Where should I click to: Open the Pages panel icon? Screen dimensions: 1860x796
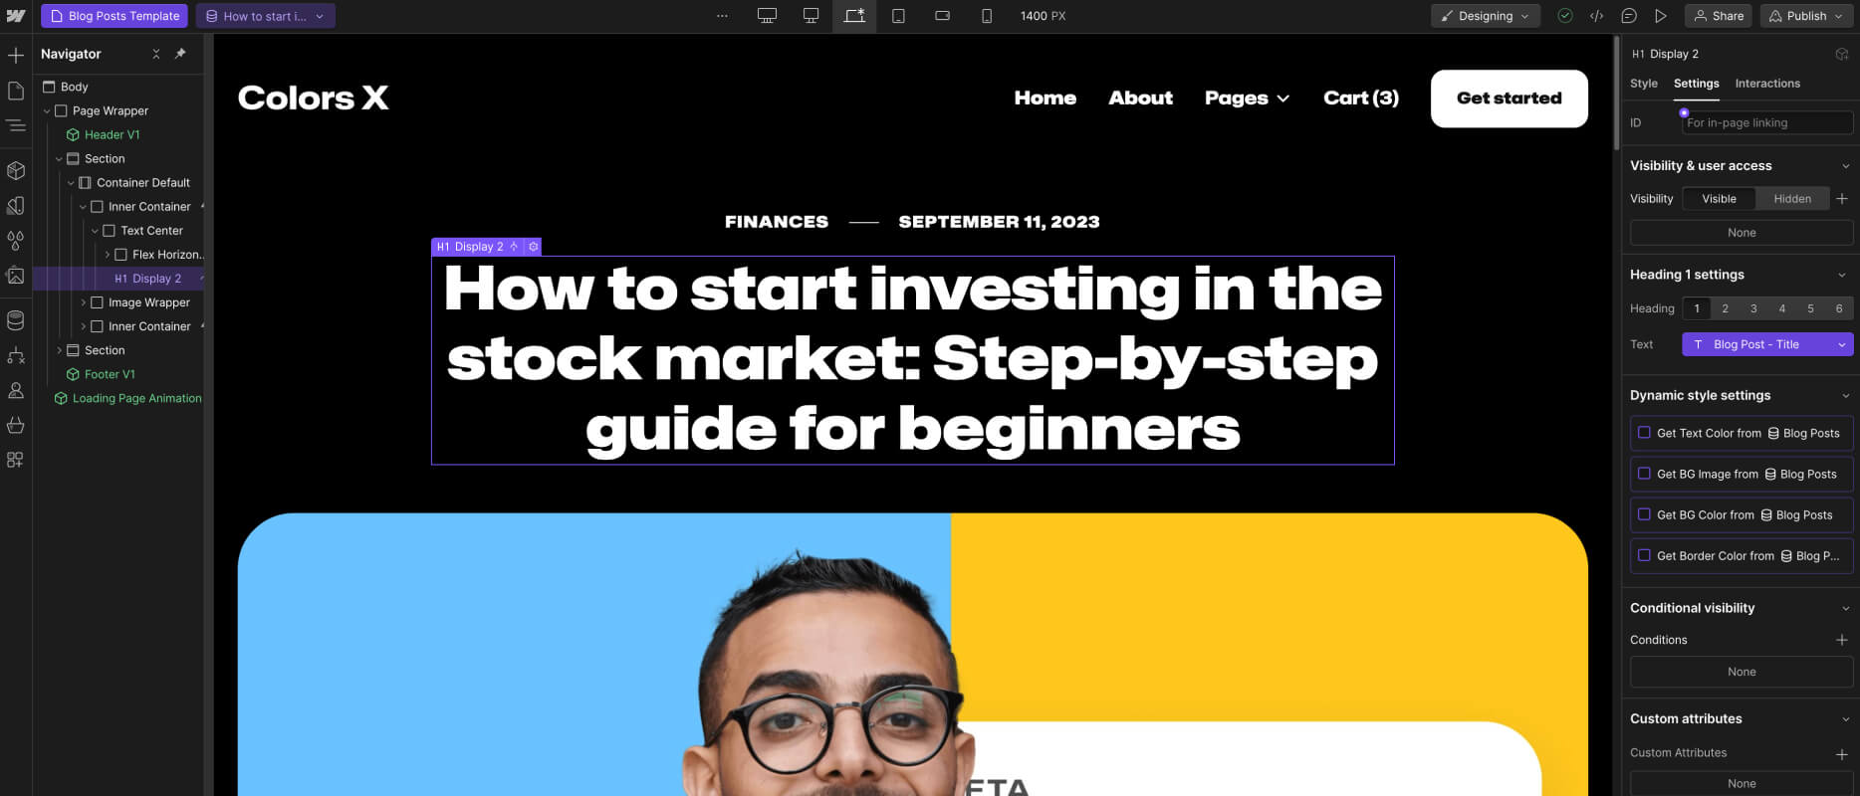[16, 91]
